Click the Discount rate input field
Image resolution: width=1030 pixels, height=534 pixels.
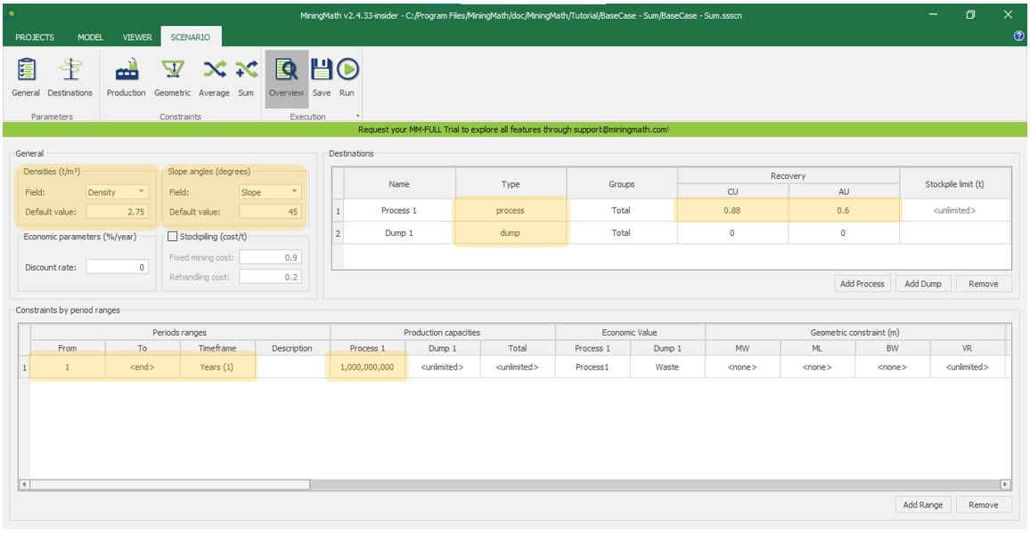coord(118,267)
